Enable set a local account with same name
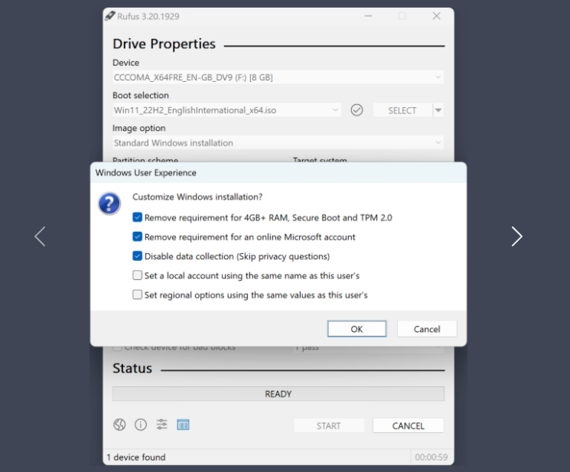570x472 pixels. pos(137,275)
